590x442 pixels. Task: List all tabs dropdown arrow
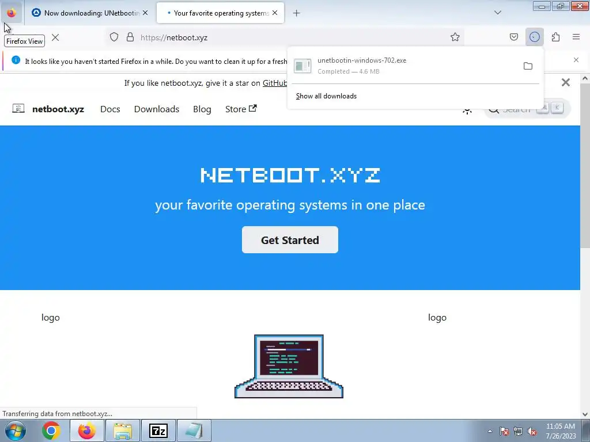click(x=497, y=13)
